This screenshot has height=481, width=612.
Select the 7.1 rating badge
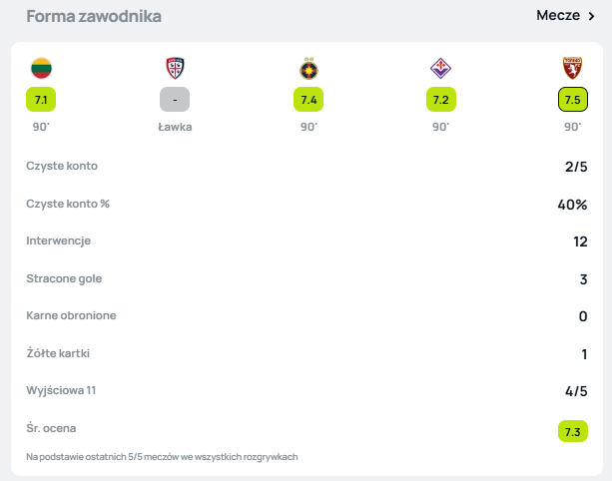click(41, 100)
